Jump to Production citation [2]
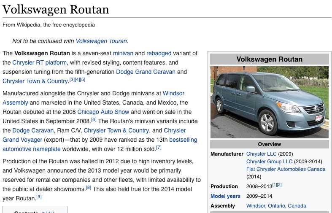 pyautogui.click(x=279, y=185)
